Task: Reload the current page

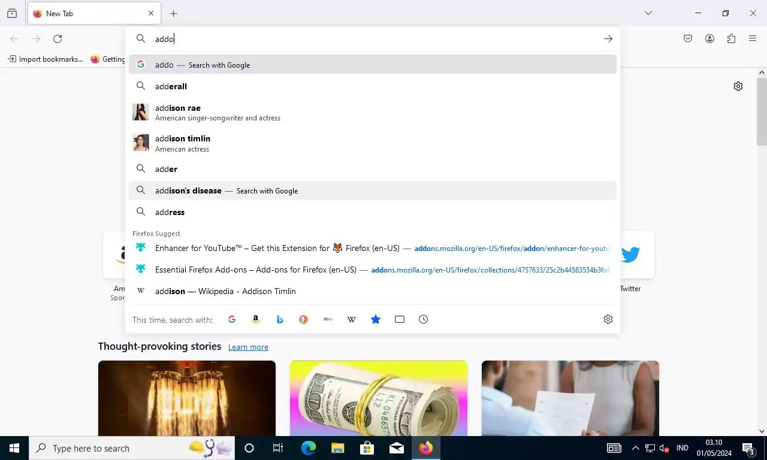Action: coord(58,39)
